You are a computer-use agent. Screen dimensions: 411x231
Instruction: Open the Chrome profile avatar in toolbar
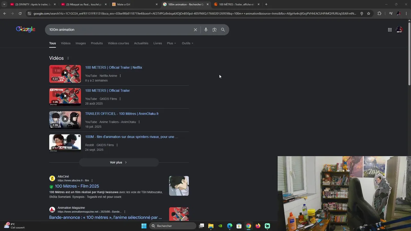coord(398,13)
